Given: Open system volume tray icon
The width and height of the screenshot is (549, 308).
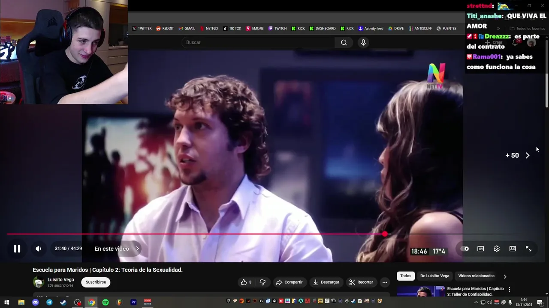Looking at the screenshot, I should pyautogui.click(x=489, y=302).
